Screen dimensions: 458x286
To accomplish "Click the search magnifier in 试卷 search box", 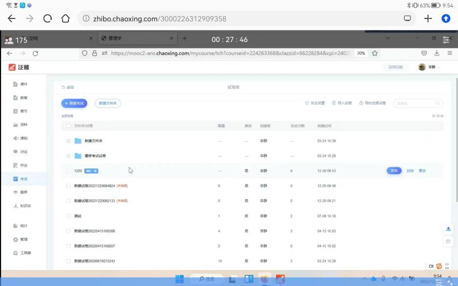I will pyautogui.click(x=437, y=103).
